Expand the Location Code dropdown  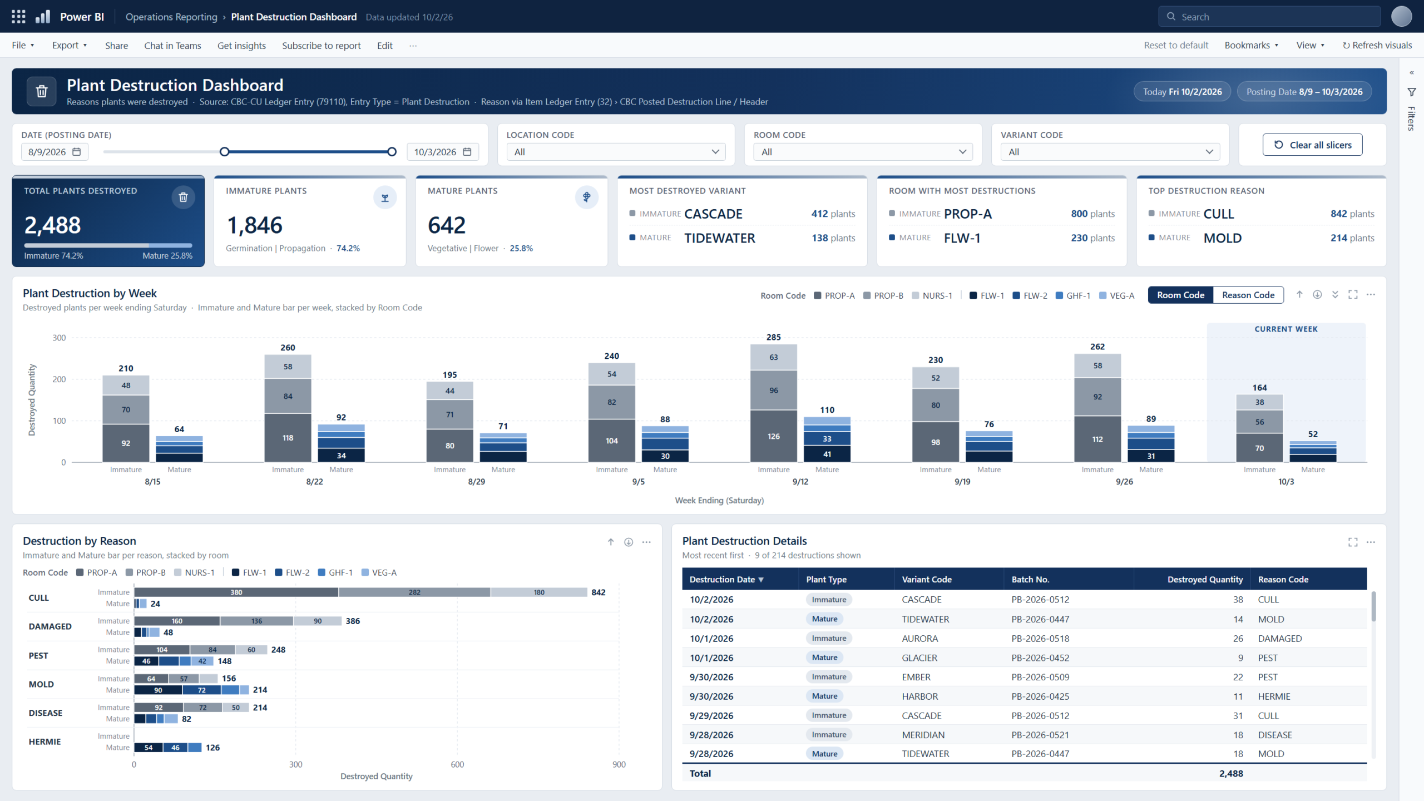point(616,152)
